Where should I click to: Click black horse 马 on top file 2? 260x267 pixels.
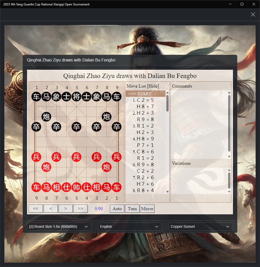click(x=46, y=97)
